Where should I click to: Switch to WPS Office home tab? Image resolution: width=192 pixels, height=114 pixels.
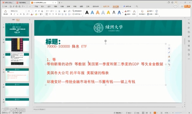[7, 3]
